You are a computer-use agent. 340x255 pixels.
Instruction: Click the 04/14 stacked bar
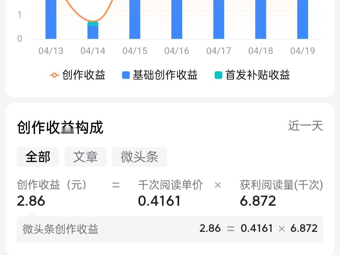[93, 30]
